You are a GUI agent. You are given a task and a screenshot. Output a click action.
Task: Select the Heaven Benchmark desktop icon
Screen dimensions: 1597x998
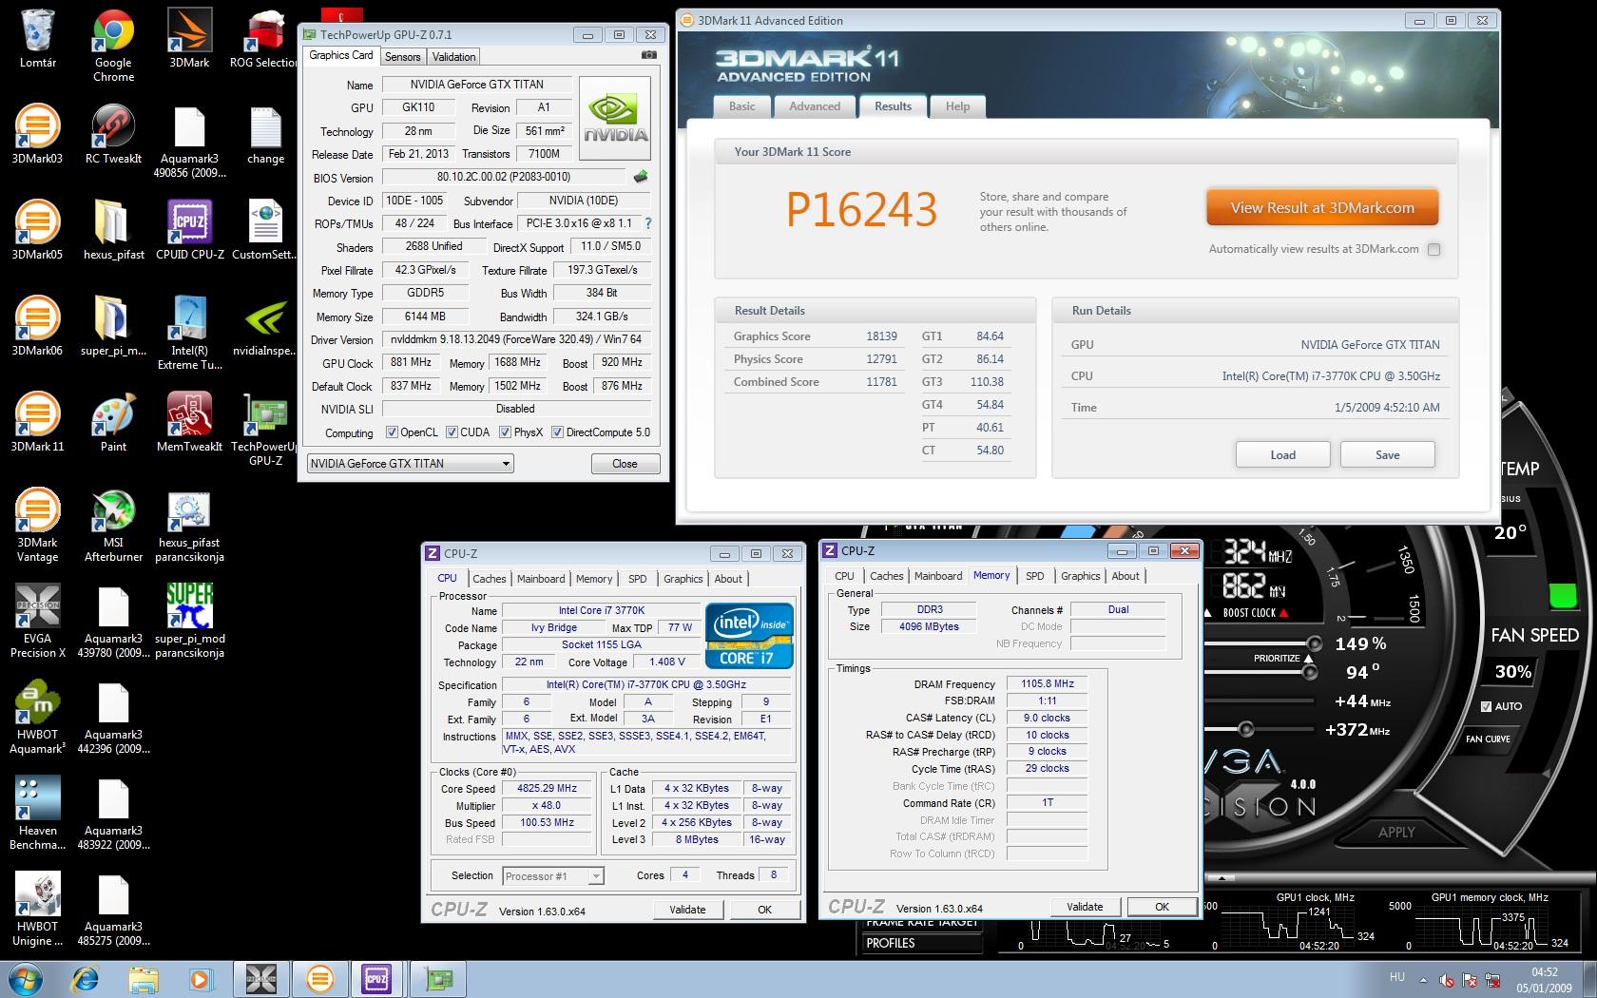click(37, 813)
